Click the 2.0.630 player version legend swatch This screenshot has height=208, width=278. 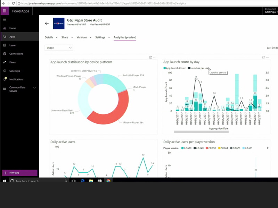pos(182,148)
